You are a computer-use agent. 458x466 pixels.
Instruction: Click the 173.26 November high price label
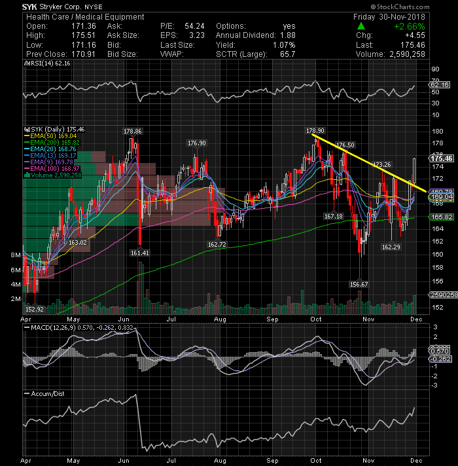(x=381, y=164)
